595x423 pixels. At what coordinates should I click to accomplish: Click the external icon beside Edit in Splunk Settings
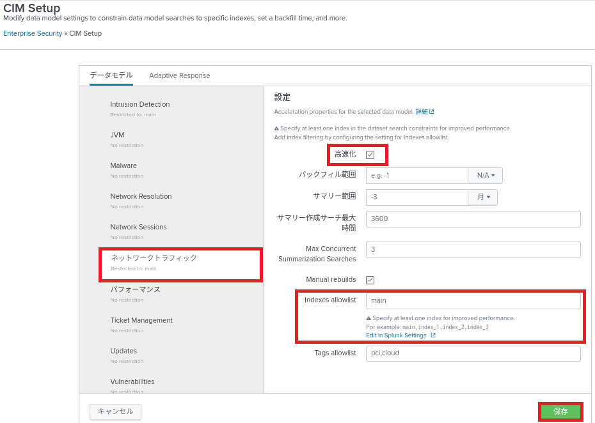point(433,335)
